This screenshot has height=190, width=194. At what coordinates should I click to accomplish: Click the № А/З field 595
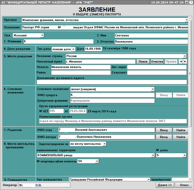pyautogui.click(x=56, y=111)
